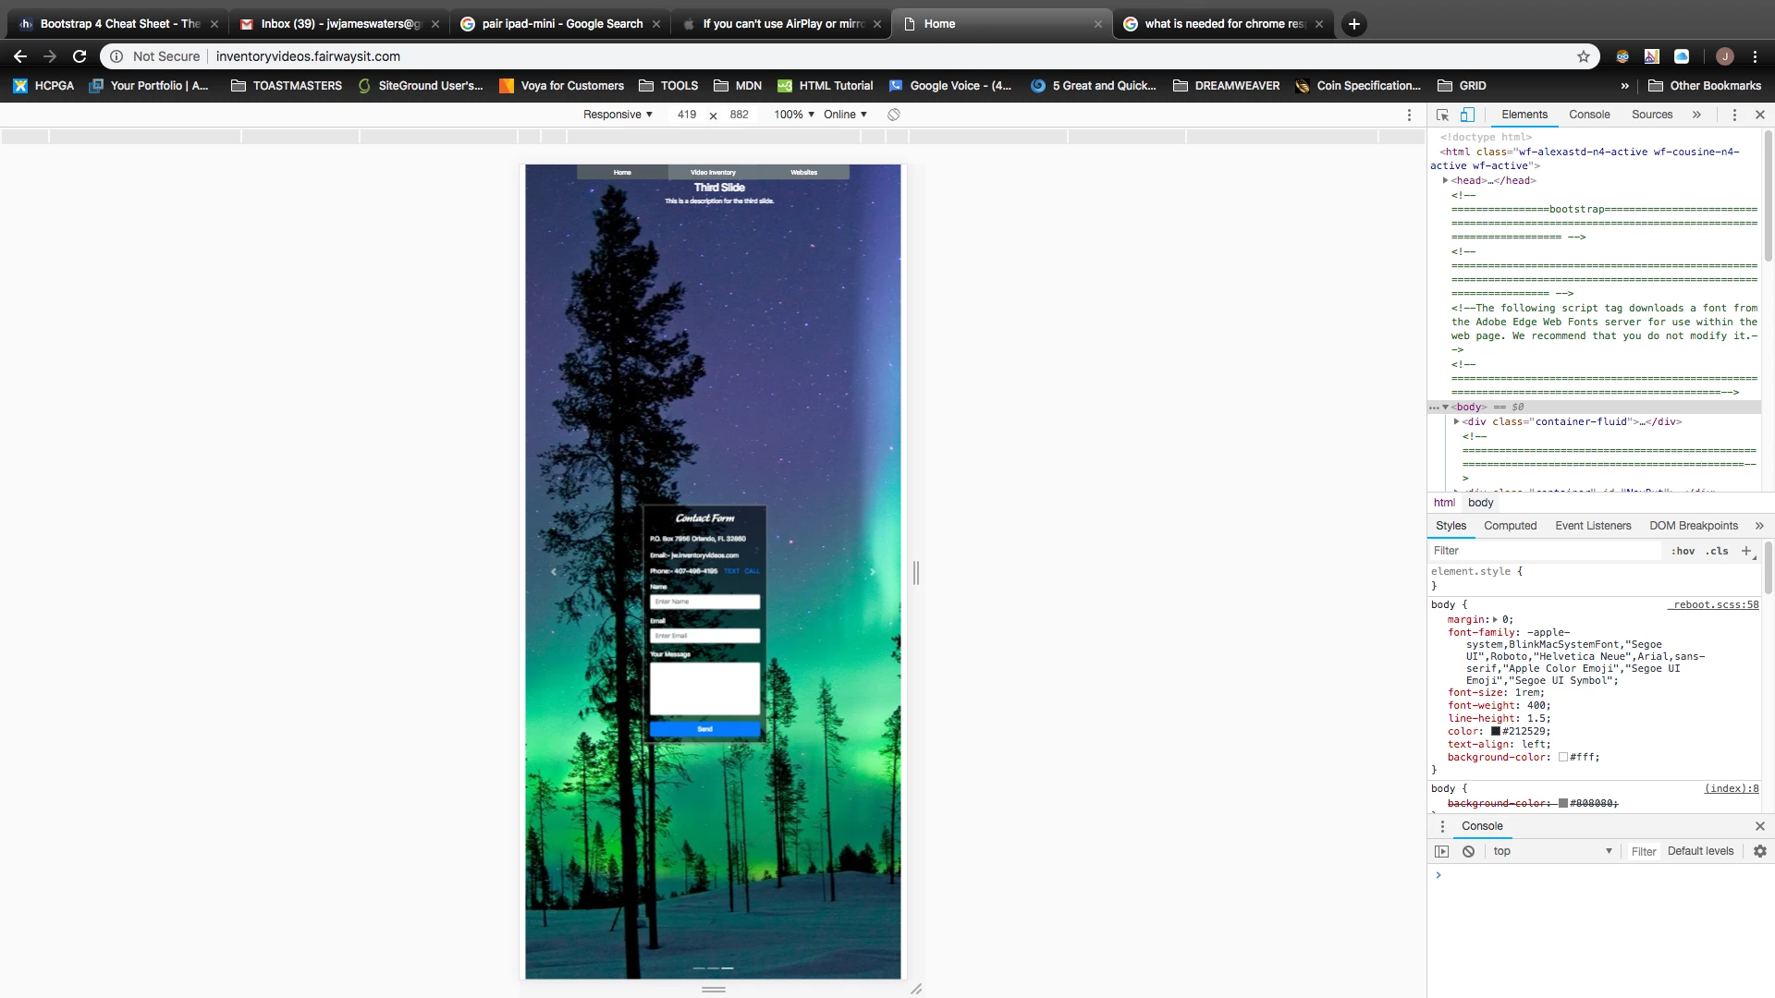This screenshot has width=1775, height=998.
Task: Expand the head element node
Action: click(x=1445, y=180)
